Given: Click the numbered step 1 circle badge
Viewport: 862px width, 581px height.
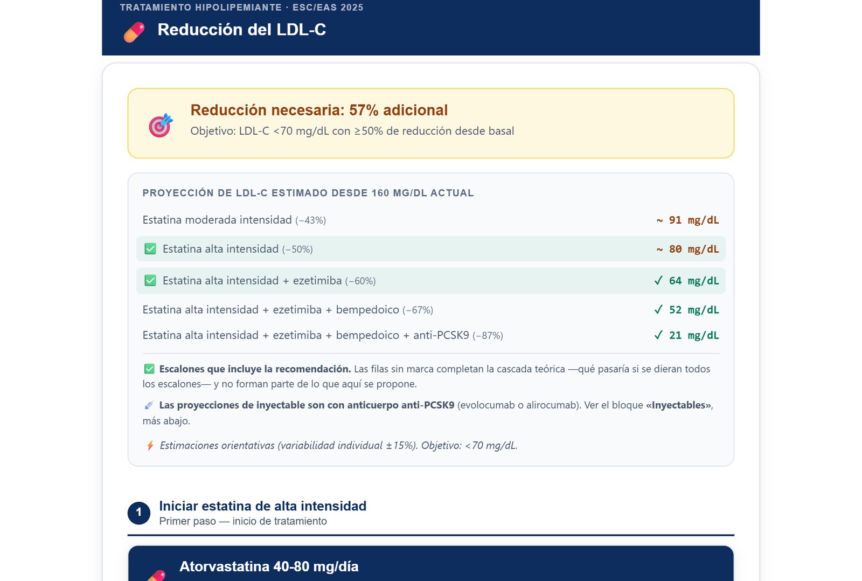Looking at the screenshot, I should (139, 513).
